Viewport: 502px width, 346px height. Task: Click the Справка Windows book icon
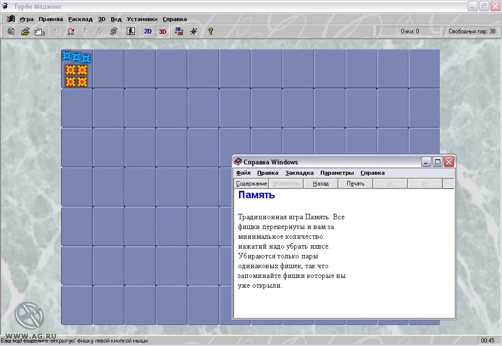click(x=238, y=162)
